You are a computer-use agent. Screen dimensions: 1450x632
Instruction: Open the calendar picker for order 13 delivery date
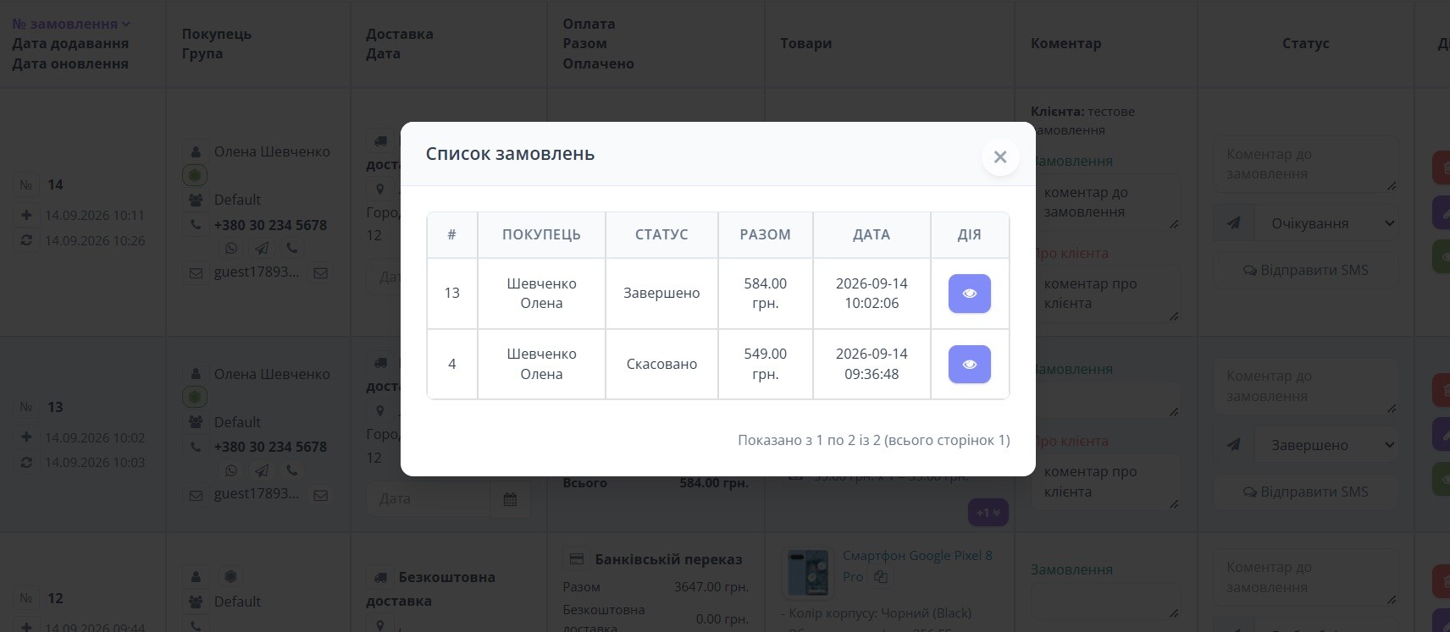510,499
